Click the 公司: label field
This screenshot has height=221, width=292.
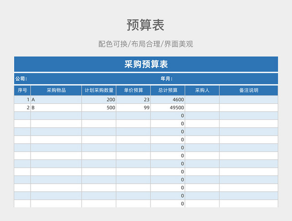21,79
